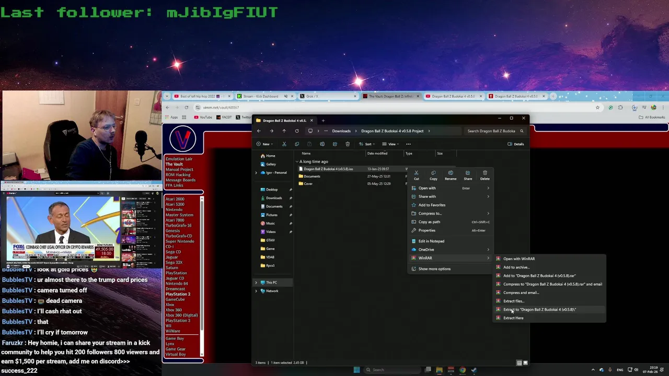The image size is (669, 376).
Task: Click the Share icon in context menu
Action: coord(468,173)
